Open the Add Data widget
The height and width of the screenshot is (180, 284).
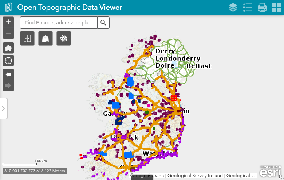tap(46, 38)
